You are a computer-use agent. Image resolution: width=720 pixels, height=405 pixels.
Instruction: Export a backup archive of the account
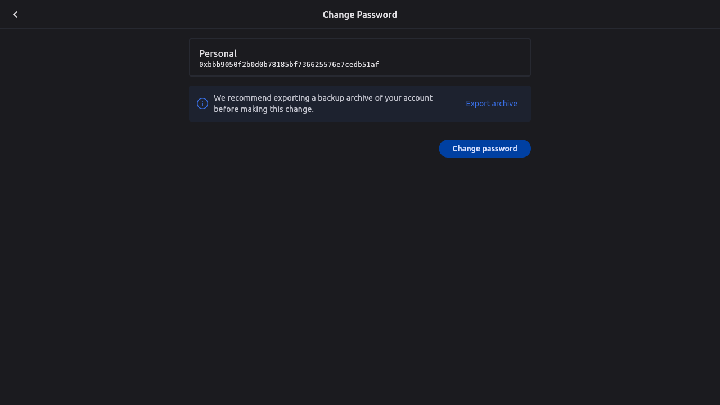pyautogui.click(x=491, y=103)
